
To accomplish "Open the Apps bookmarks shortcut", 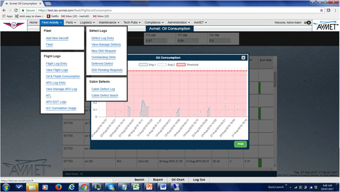I will [7, 16].
